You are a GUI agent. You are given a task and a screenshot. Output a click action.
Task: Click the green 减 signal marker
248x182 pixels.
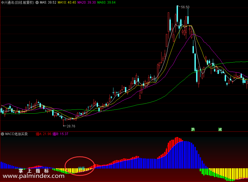click(x=220, y=130)
